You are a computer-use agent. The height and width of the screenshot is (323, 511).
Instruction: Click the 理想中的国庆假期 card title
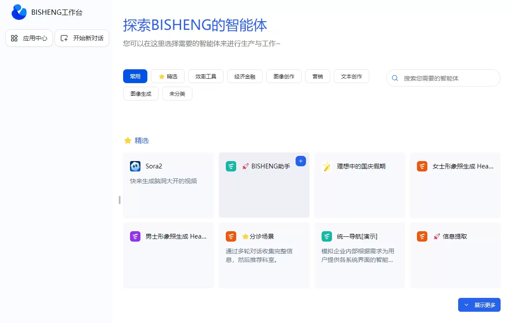click(x=361, y=166)
